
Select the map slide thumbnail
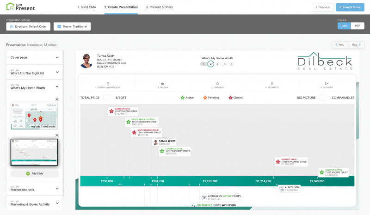click(x=34, y=116)
